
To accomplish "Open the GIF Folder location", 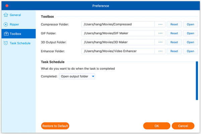I will [x=190, y=33].
